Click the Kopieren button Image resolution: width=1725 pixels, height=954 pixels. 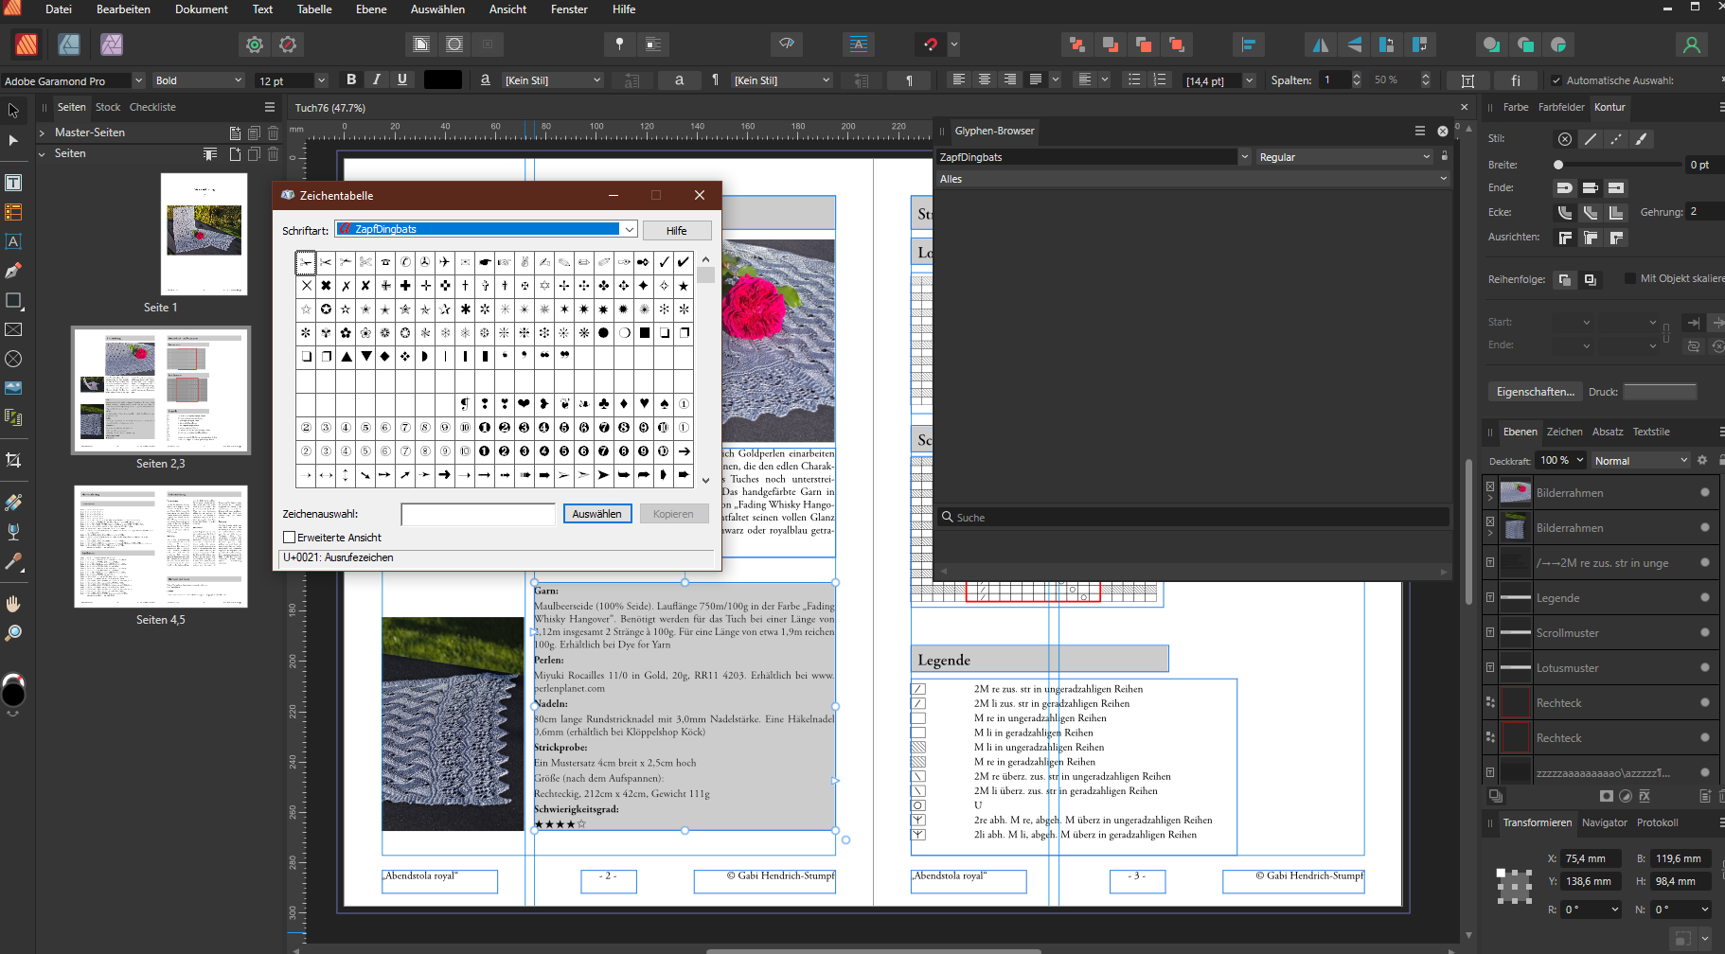673,514
